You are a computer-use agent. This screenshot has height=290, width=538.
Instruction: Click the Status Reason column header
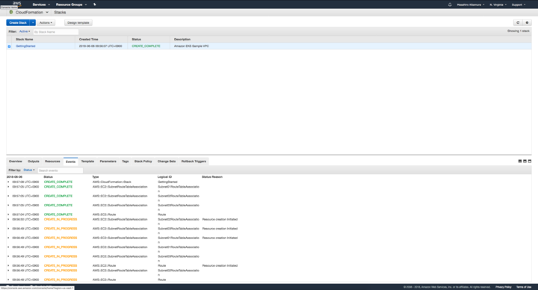tap(212, 177)
